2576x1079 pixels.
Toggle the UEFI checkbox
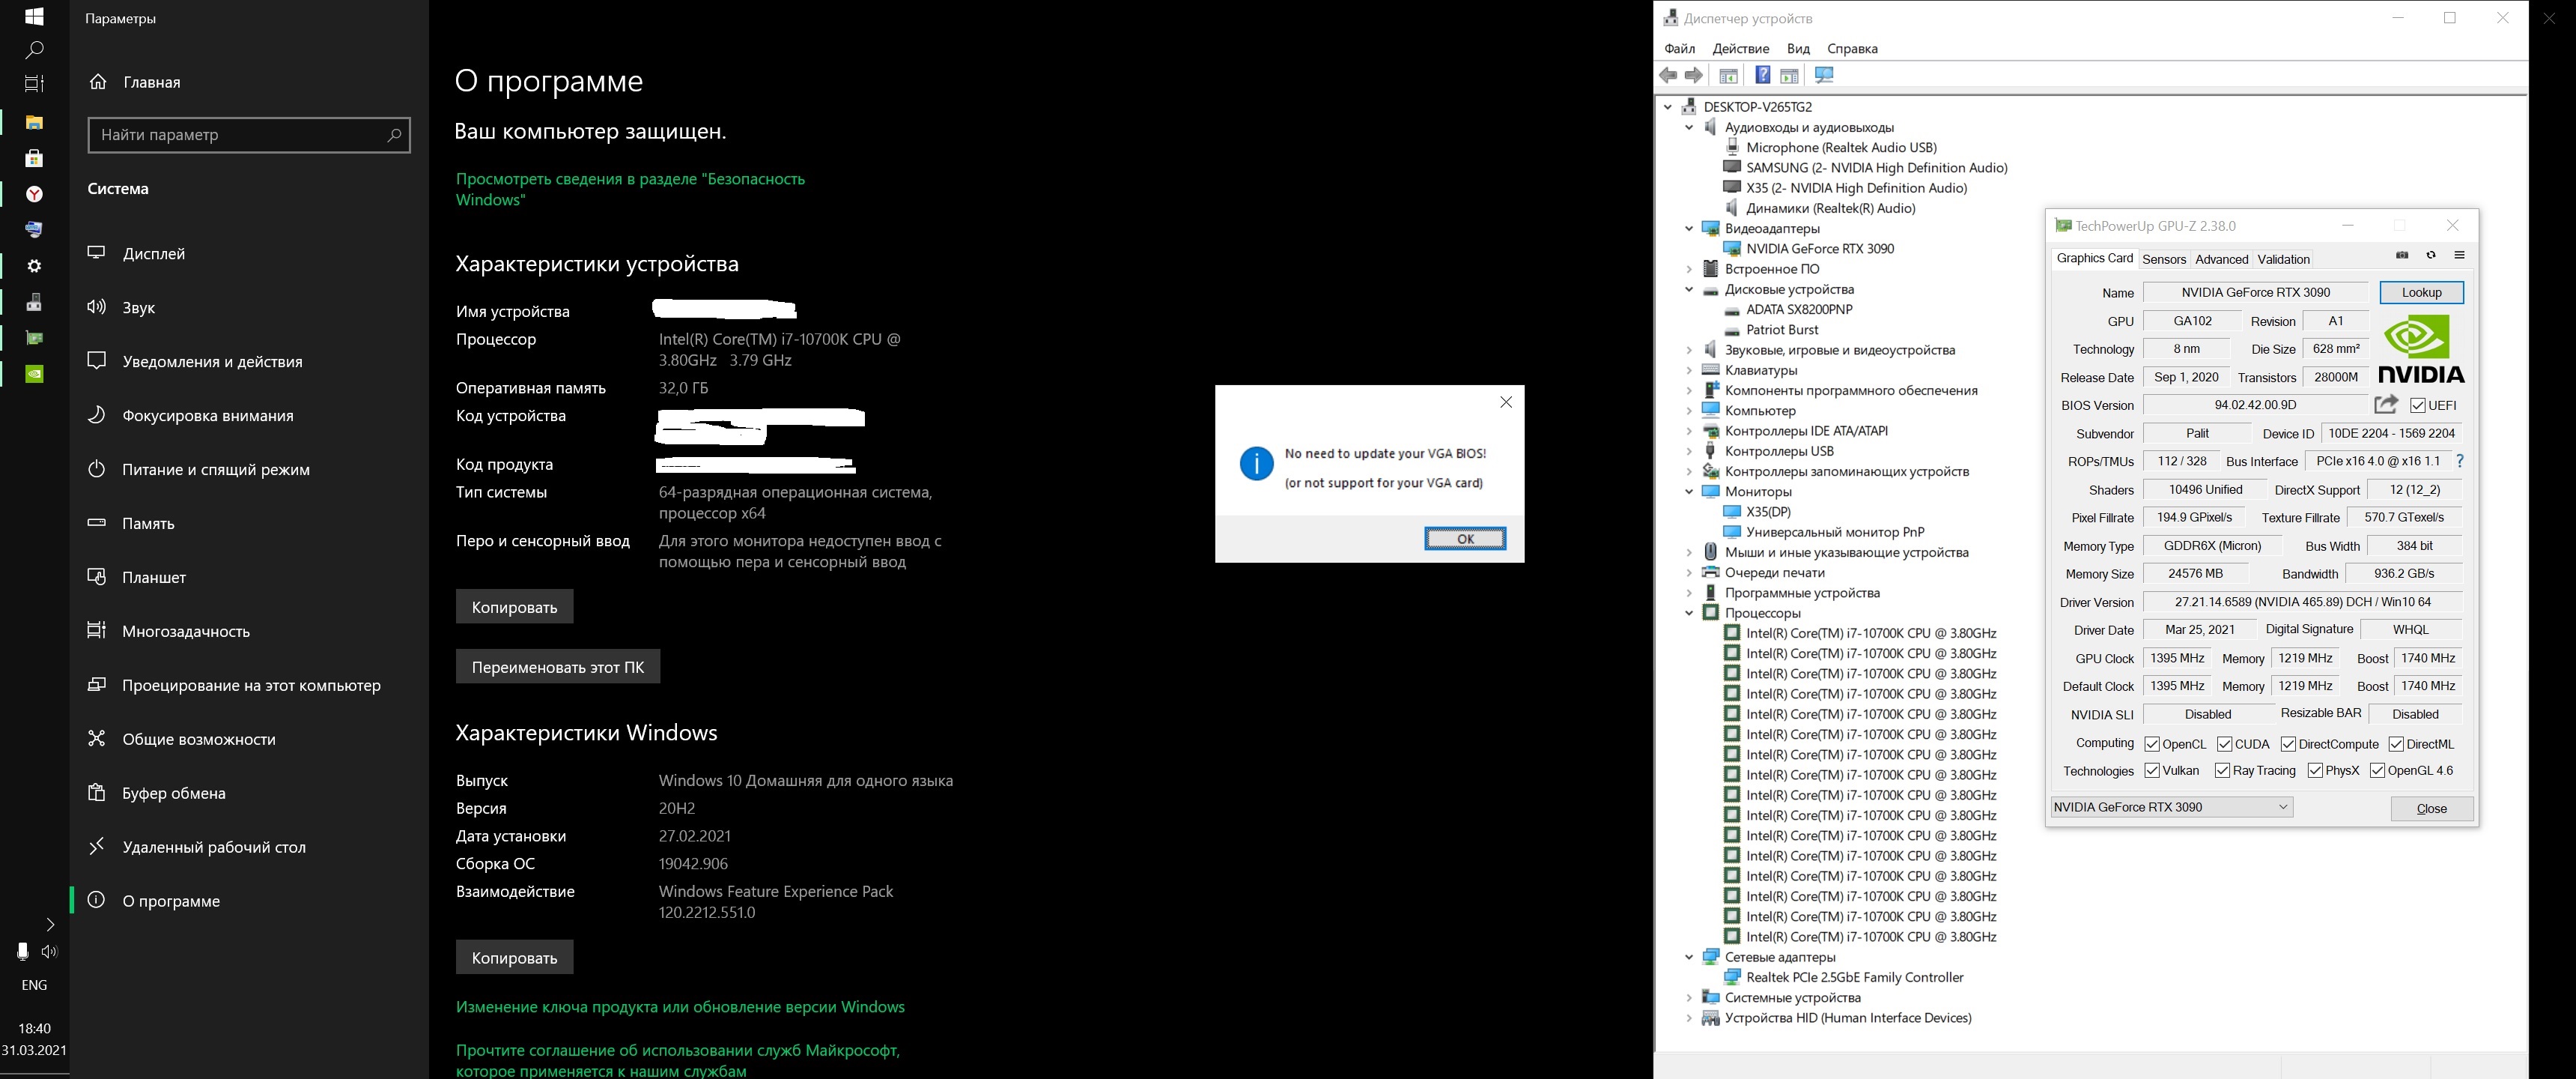pos(2418,405)
